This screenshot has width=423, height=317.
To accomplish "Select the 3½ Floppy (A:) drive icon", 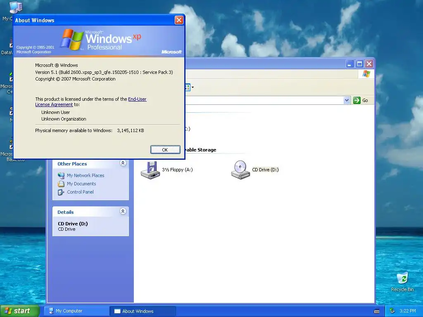I will click(x=150, y=170).
